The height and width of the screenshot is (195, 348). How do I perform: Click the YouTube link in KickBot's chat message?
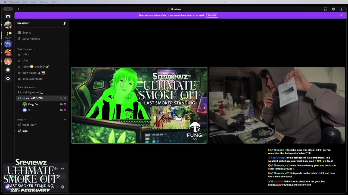pyautogui.click(x=290, y=185)
